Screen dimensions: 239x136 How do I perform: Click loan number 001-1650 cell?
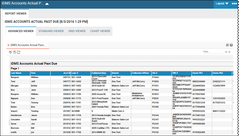click(x=81, y=82)
